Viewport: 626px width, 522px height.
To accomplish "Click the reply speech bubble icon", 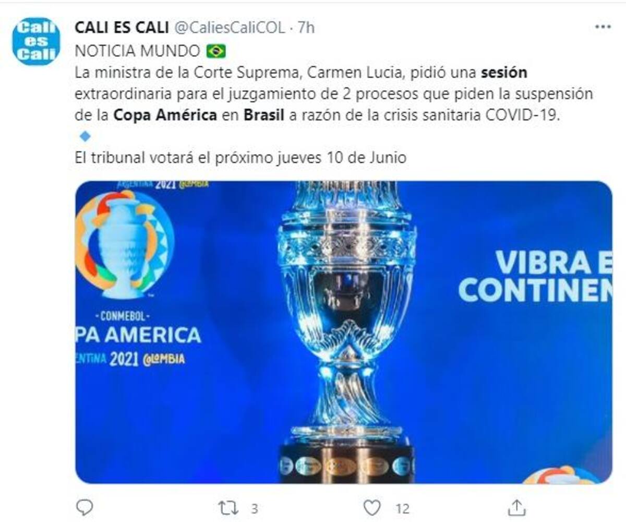I will 85,507.
